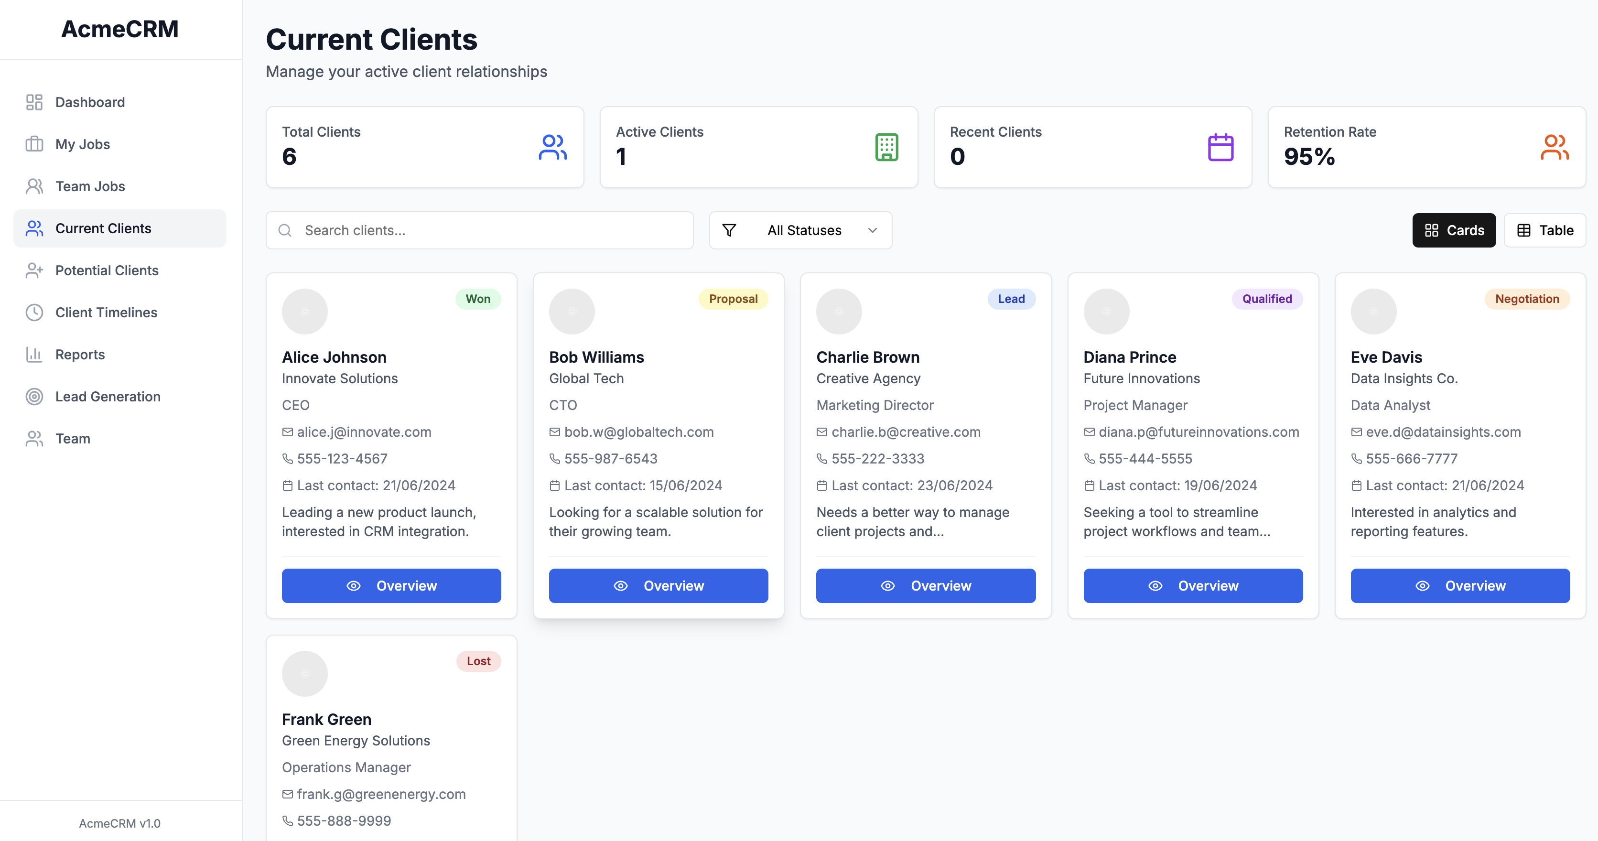Click the filter funnel icon
Image resolution: width=1598 pixels, height=841 pixels.
point(729,231)
